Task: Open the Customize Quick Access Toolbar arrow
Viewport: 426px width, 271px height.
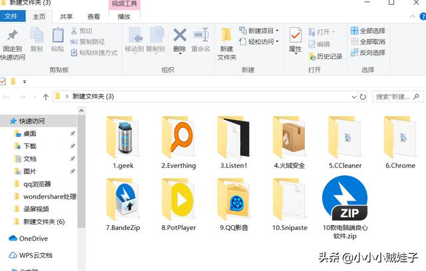Action: tap(25, 82)
